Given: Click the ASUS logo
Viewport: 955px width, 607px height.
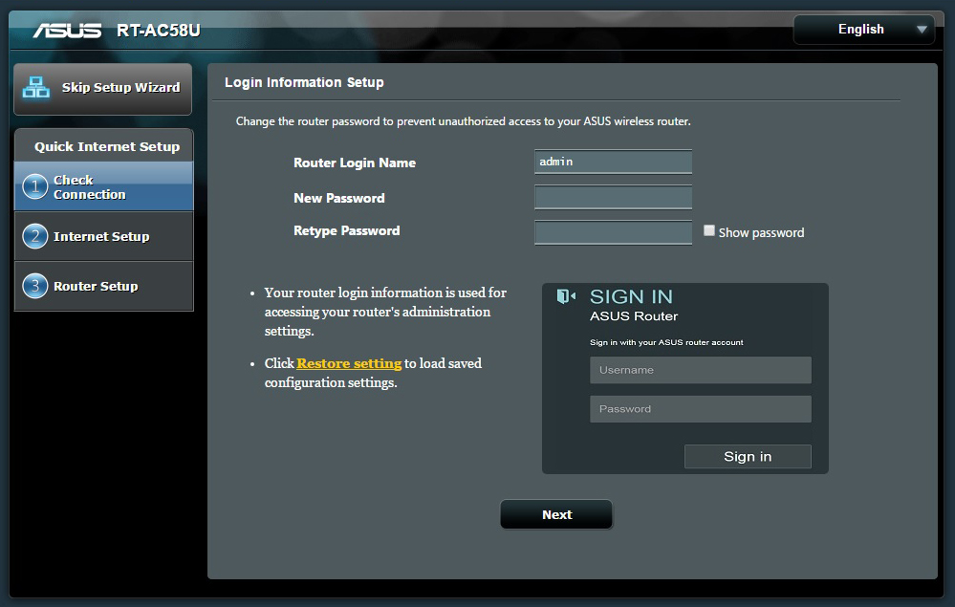Looking at the screenshot, I should point(68,30).
